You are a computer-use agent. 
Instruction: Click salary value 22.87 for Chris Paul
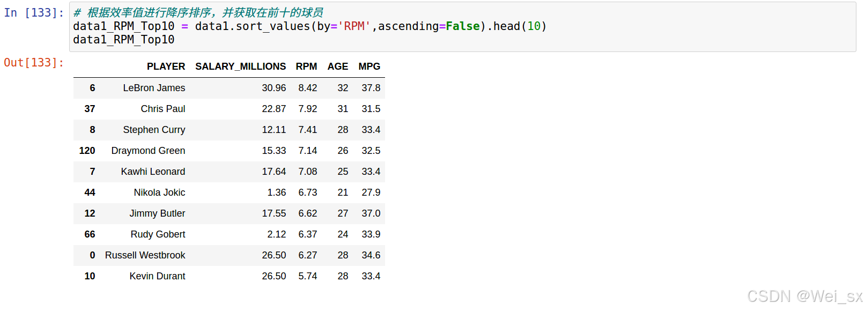273,109
